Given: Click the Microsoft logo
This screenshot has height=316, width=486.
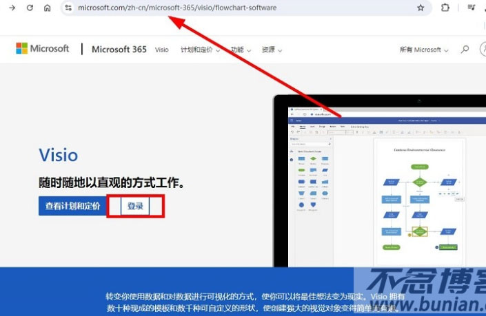Looking at the screenshot, I should click(43, 49).
